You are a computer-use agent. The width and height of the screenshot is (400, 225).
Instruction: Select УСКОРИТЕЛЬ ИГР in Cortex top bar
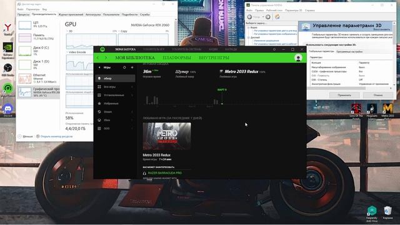point(154,49)
